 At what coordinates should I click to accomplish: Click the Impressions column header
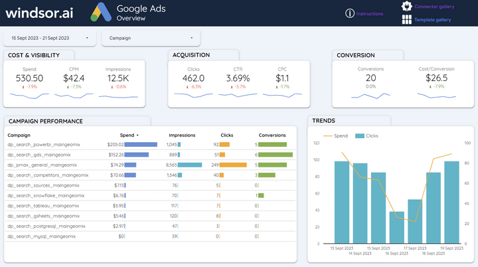click(182, 135)
